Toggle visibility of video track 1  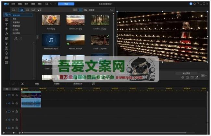click(x=13, y=95)
